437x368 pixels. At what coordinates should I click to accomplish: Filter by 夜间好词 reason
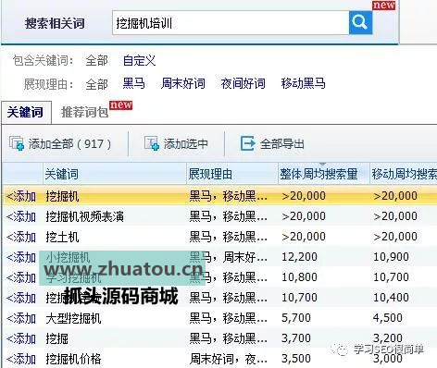click(243, 83)
